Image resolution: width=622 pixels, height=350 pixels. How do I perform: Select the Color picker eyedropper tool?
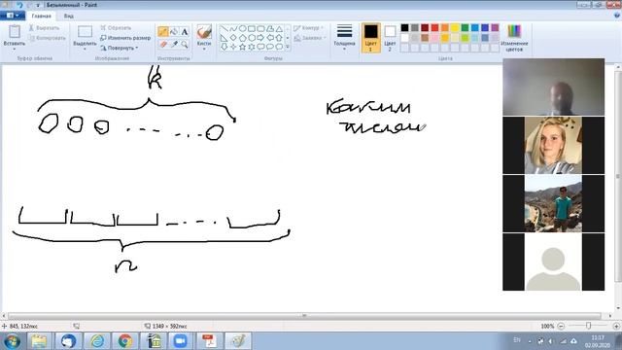174,45
